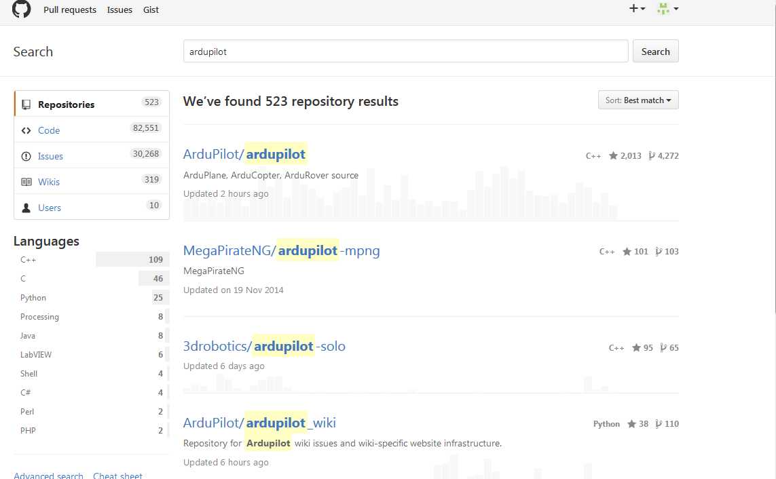Filter results by C++ language
776x479 pixels.
click(92, 260)
